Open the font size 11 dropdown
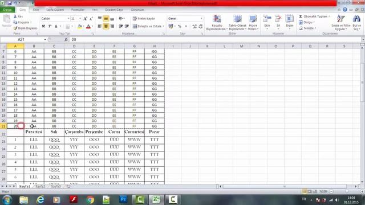This screenshot has width=365, height=205. (x=80, y=19)
